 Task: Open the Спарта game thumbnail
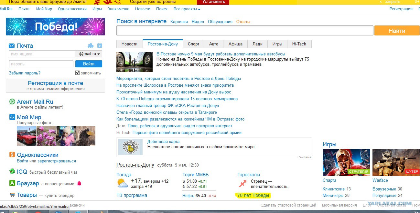[x=346, y=162]
